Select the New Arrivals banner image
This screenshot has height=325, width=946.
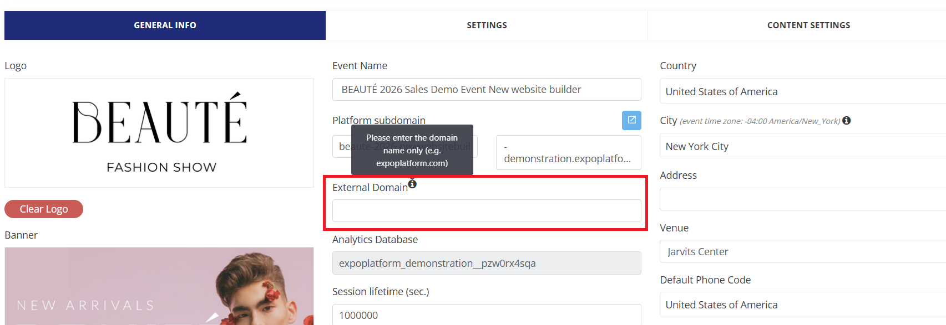(159, 286)
